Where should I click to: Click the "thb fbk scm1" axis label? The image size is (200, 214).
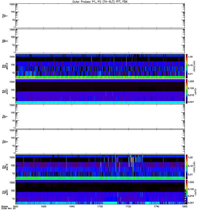click(5, 91)
